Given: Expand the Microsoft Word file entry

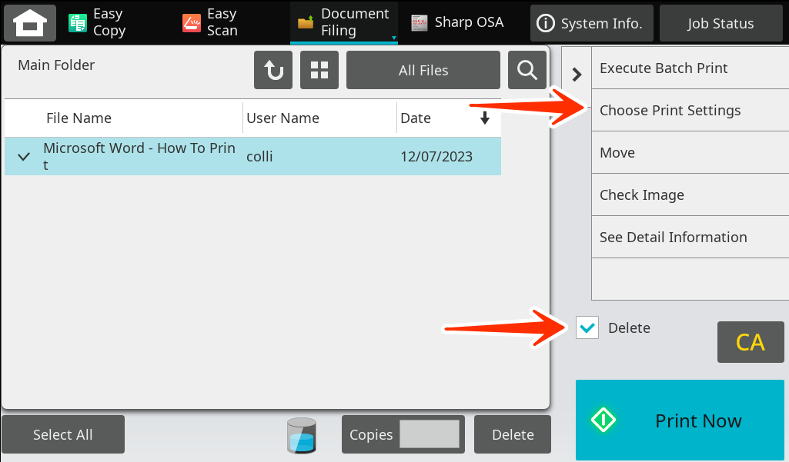Looking at the screenshot, I should pyautogui.click(x=22, y=156).
